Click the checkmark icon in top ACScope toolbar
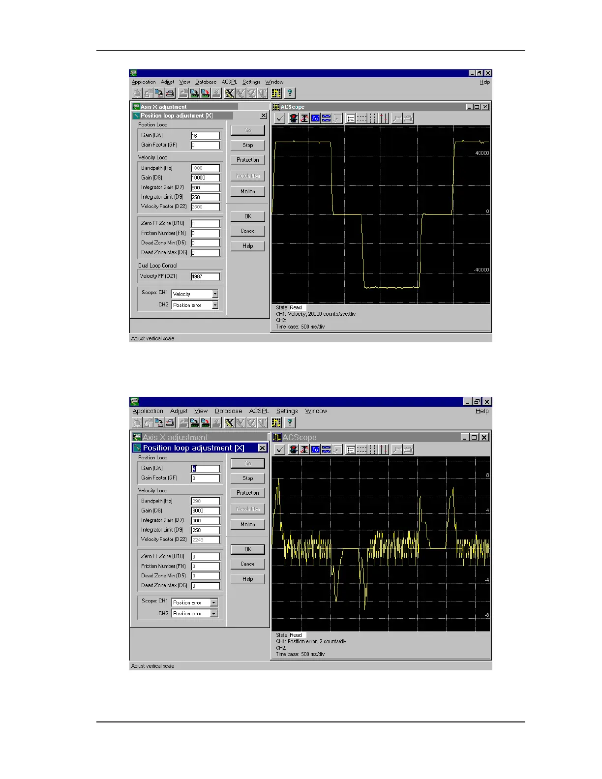Image resolution: width=602 pixels, height=779 pixels. tap(280, 118)
